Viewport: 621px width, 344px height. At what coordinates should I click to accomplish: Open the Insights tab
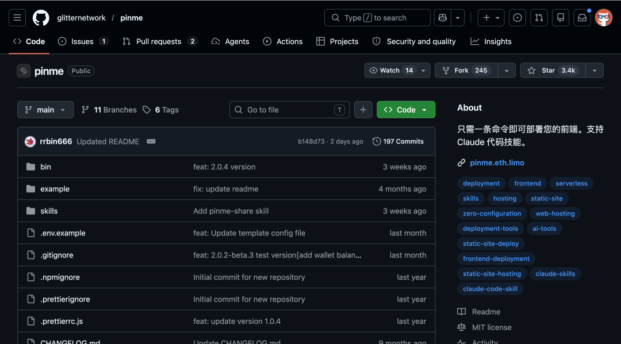(490, 41)
